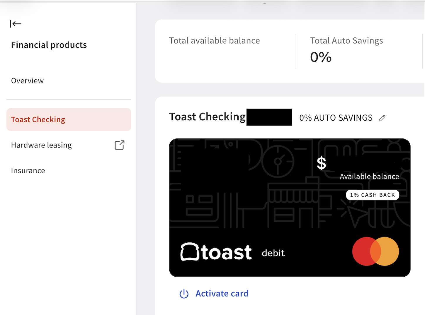Click the 1% CASH BACK badge
Screen dimensions: 425x315
coord(372,195)
